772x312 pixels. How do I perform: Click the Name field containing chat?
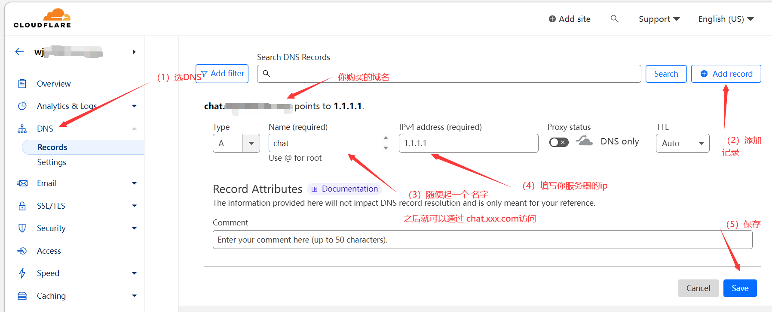click(329, 143)
